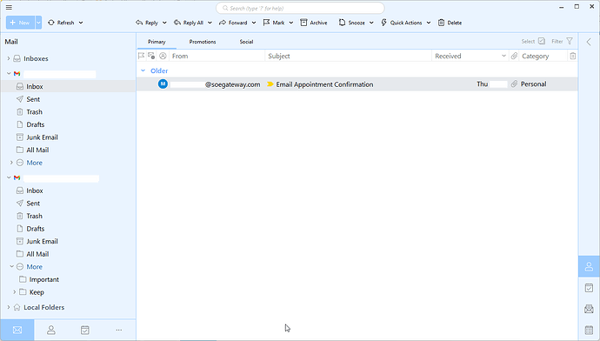Delete the selected email
Image resolution: width=600 pixels, height=341 pixels.
[450, 23]
